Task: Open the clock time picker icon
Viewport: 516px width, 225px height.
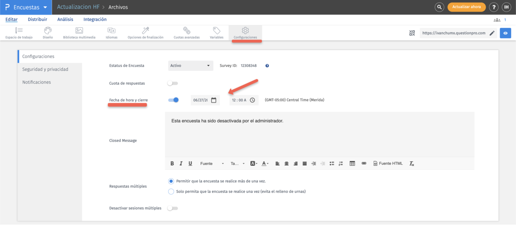Action: click(x=252, y=100)
